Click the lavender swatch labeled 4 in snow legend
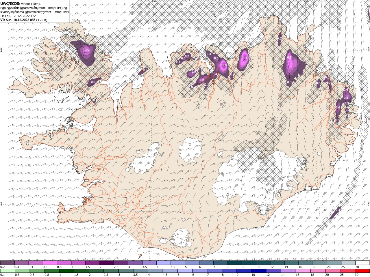370x277 pixels. 164,263
